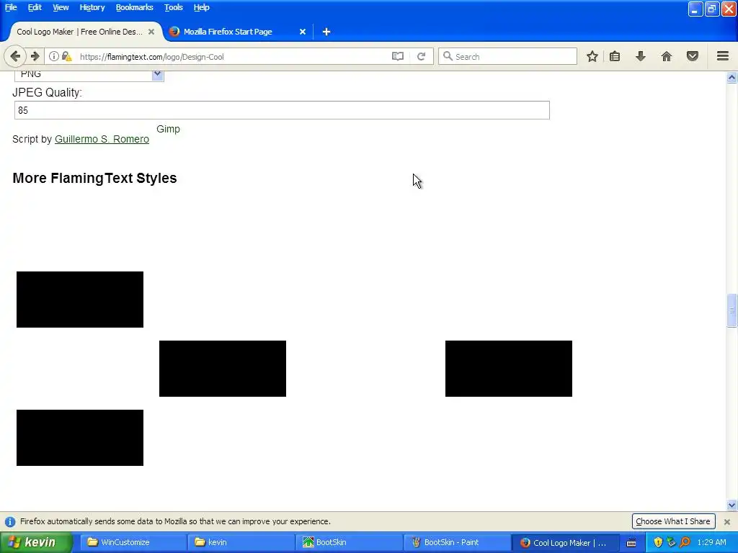Open the black style thumbnail on the right
738x553 pixels.
point(509,369)
